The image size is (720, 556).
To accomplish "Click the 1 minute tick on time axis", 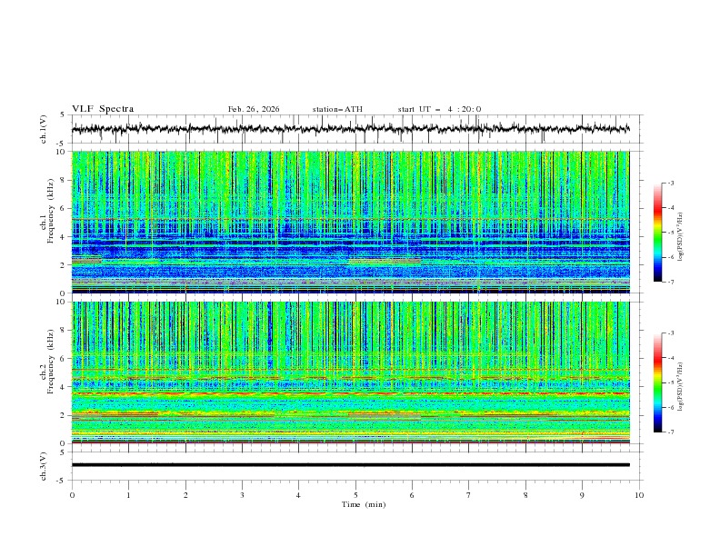I will pos(128,495).
